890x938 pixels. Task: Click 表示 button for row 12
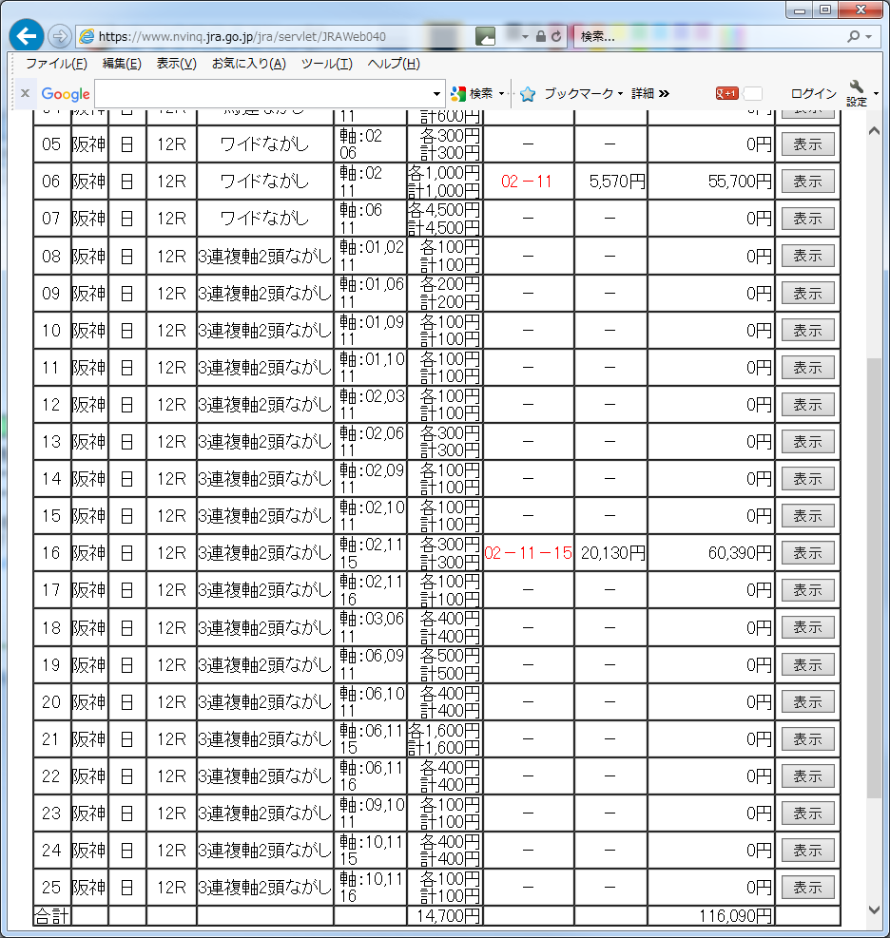807,405
